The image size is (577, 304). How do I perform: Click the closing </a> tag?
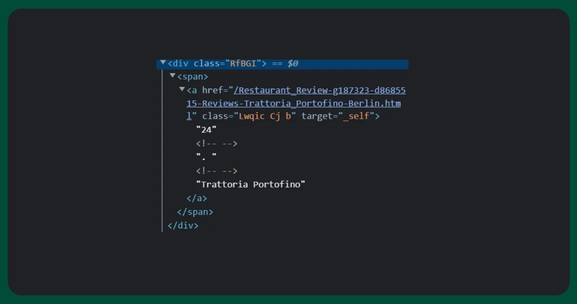pos(197,198)
